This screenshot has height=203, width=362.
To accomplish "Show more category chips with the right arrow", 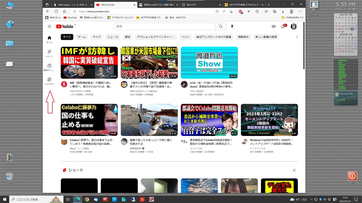I will [x=297, y=37].
